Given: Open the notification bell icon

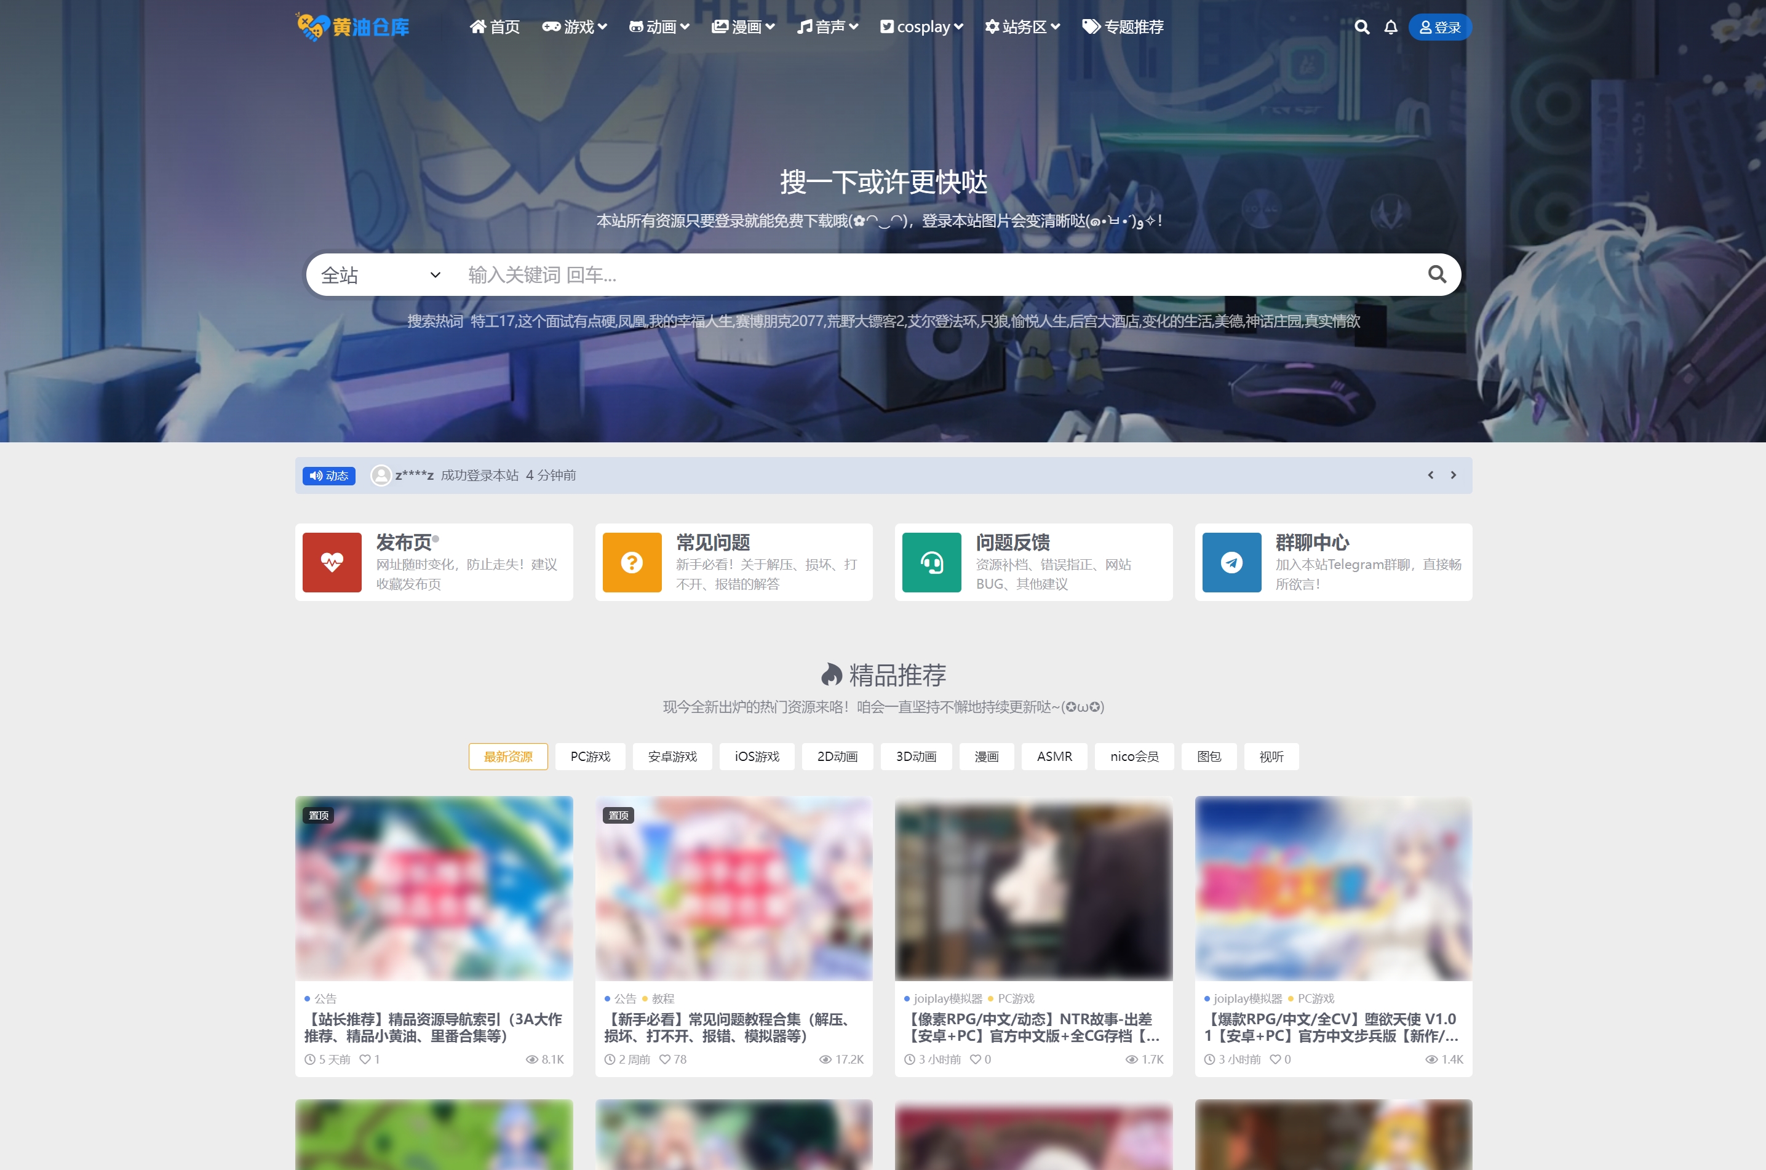Looking at the screenshot, I should click(x=1391, y=28).
